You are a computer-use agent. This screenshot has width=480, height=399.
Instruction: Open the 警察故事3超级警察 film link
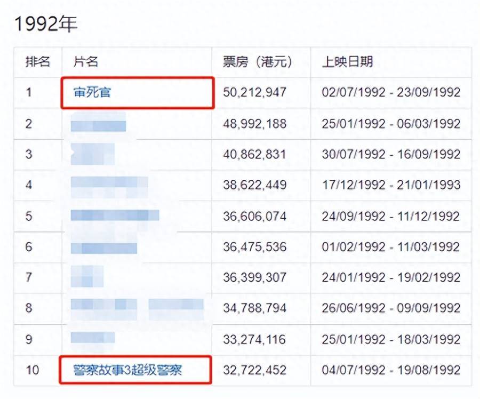coord(128,369)
